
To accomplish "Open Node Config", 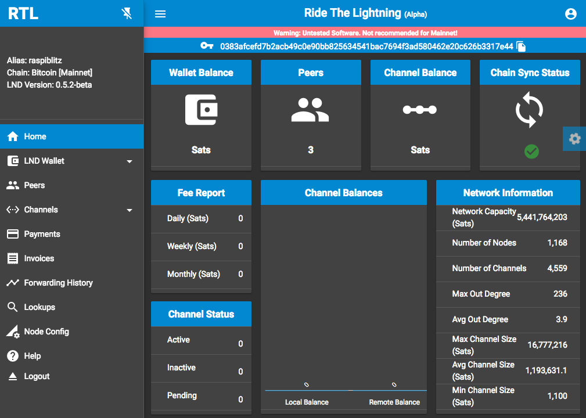I will pyautogui.click(x=72, y=331).
